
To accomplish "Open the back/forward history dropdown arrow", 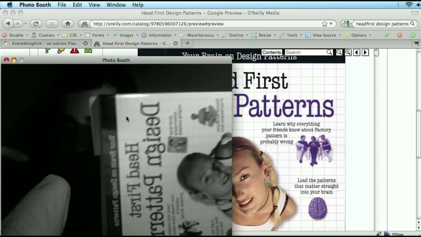I will click(x=25, y=24).
